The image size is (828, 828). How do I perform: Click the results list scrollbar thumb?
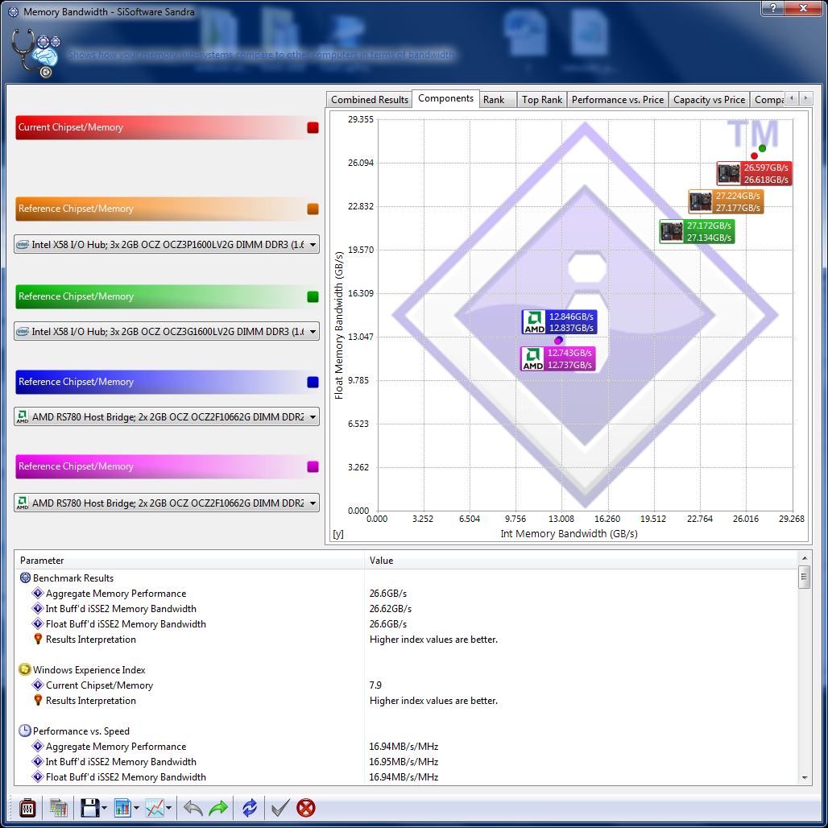(804, 578)
